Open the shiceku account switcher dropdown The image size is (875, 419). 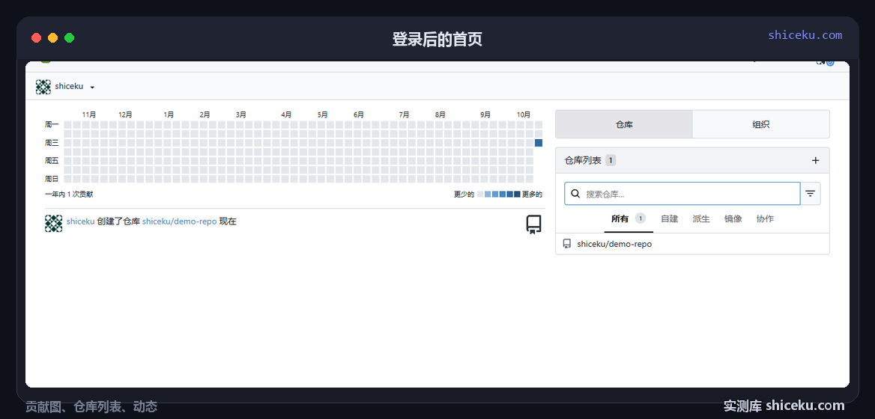click(x=64, y=87)
